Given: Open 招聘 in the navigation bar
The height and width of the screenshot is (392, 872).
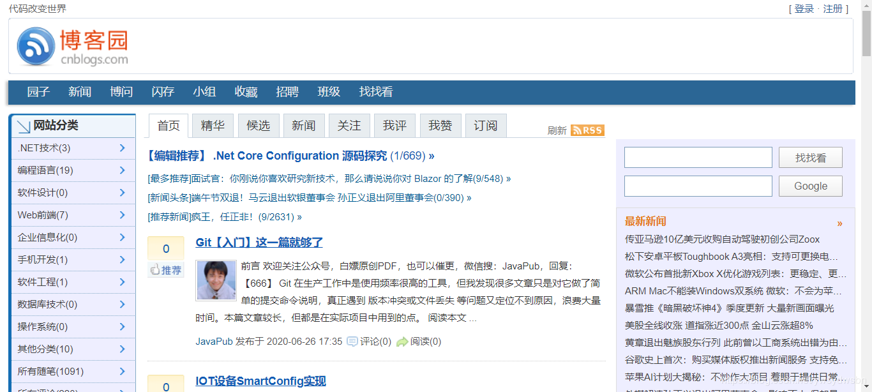Looking at the screenshot, I should coord(287,92).
